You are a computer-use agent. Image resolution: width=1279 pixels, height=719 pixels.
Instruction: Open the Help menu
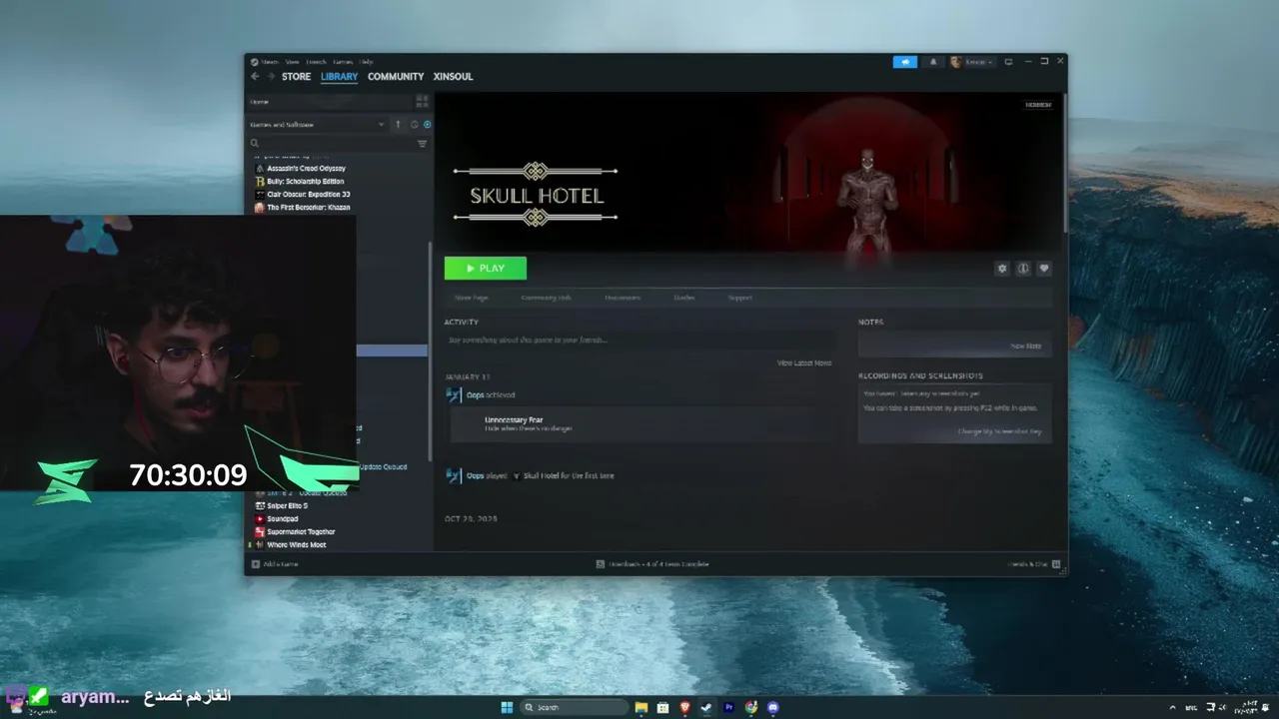point(367,62)
